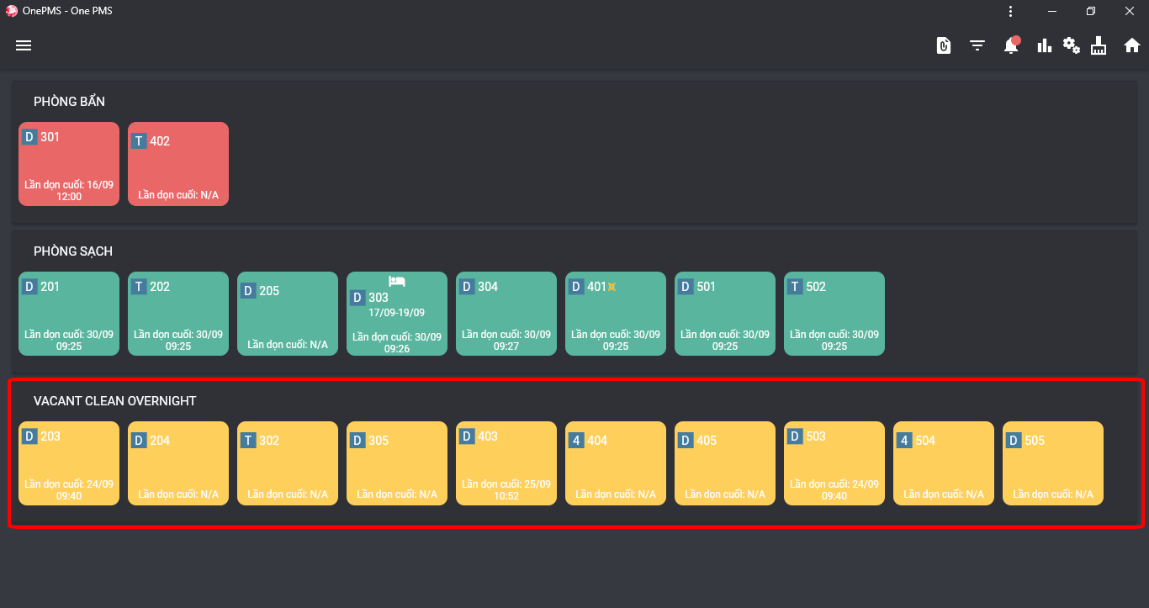This screenshot has height=608, width=1149.
Task: Open clean room 202 card
Action: [x=178, y=314]
